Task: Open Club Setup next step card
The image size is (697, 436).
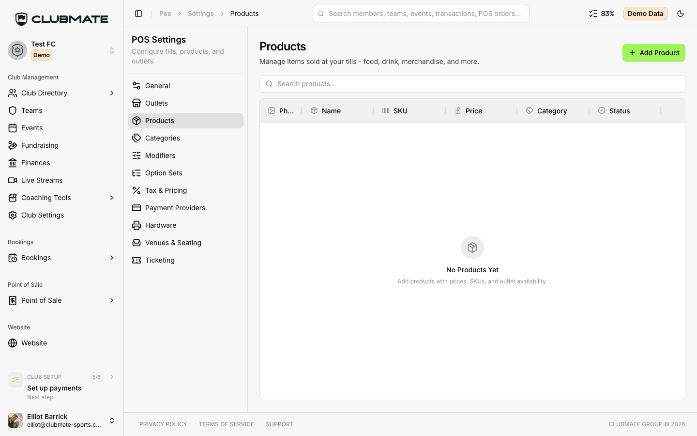Action: (x=62, y=387)
